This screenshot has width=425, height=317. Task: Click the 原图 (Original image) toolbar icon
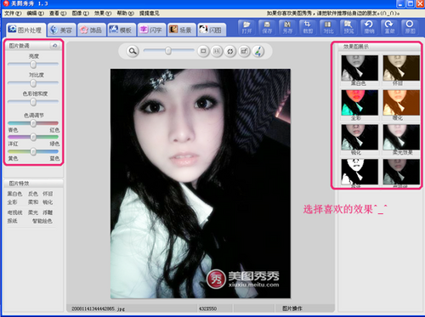click(x=410, y=27)
